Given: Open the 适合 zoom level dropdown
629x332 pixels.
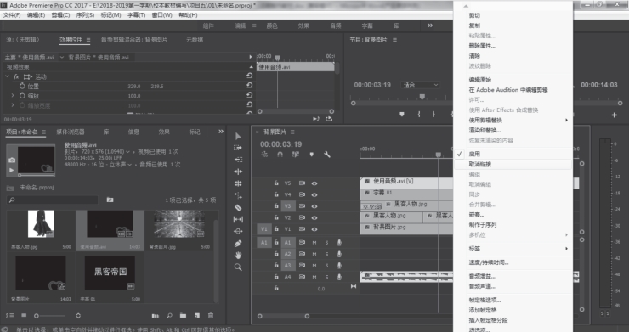Looking at the screenshot, I should pyautogui.click(x=421, y=85).
